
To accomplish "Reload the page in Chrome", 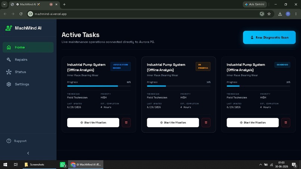I will coord(21,14).
